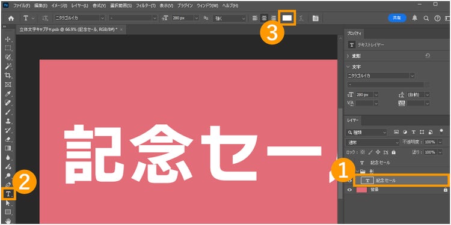
Task: Open font family dropdown in options bar
Action: point(103,18)
